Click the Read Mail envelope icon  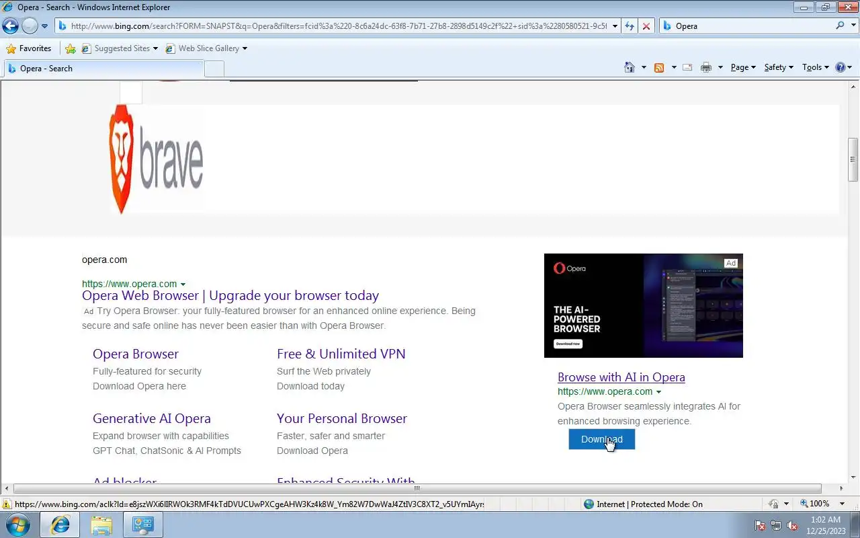(687, 67)
